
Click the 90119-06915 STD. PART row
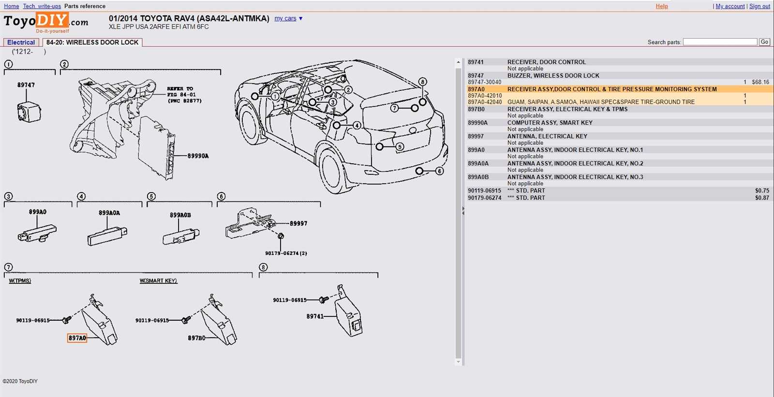tap(619, 191)
